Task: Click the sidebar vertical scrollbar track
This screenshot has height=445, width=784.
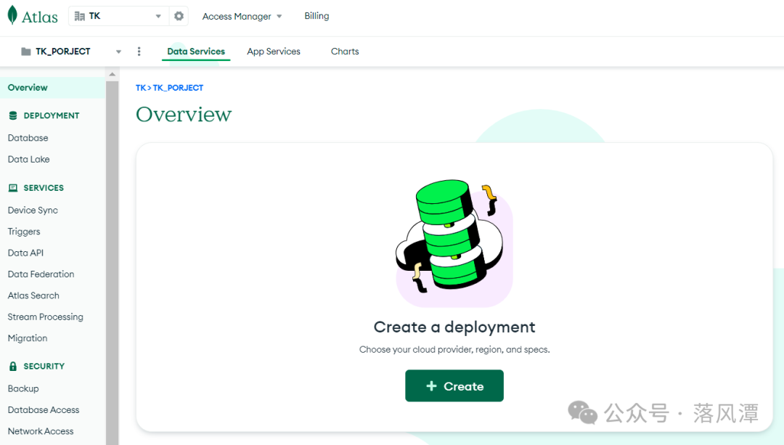Action: click(113, 263)
